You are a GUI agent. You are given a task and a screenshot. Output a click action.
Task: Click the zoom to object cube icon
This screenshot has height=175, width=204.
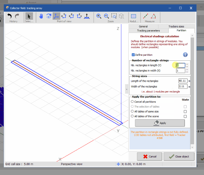pyautogui.click(x=122, y=16)
